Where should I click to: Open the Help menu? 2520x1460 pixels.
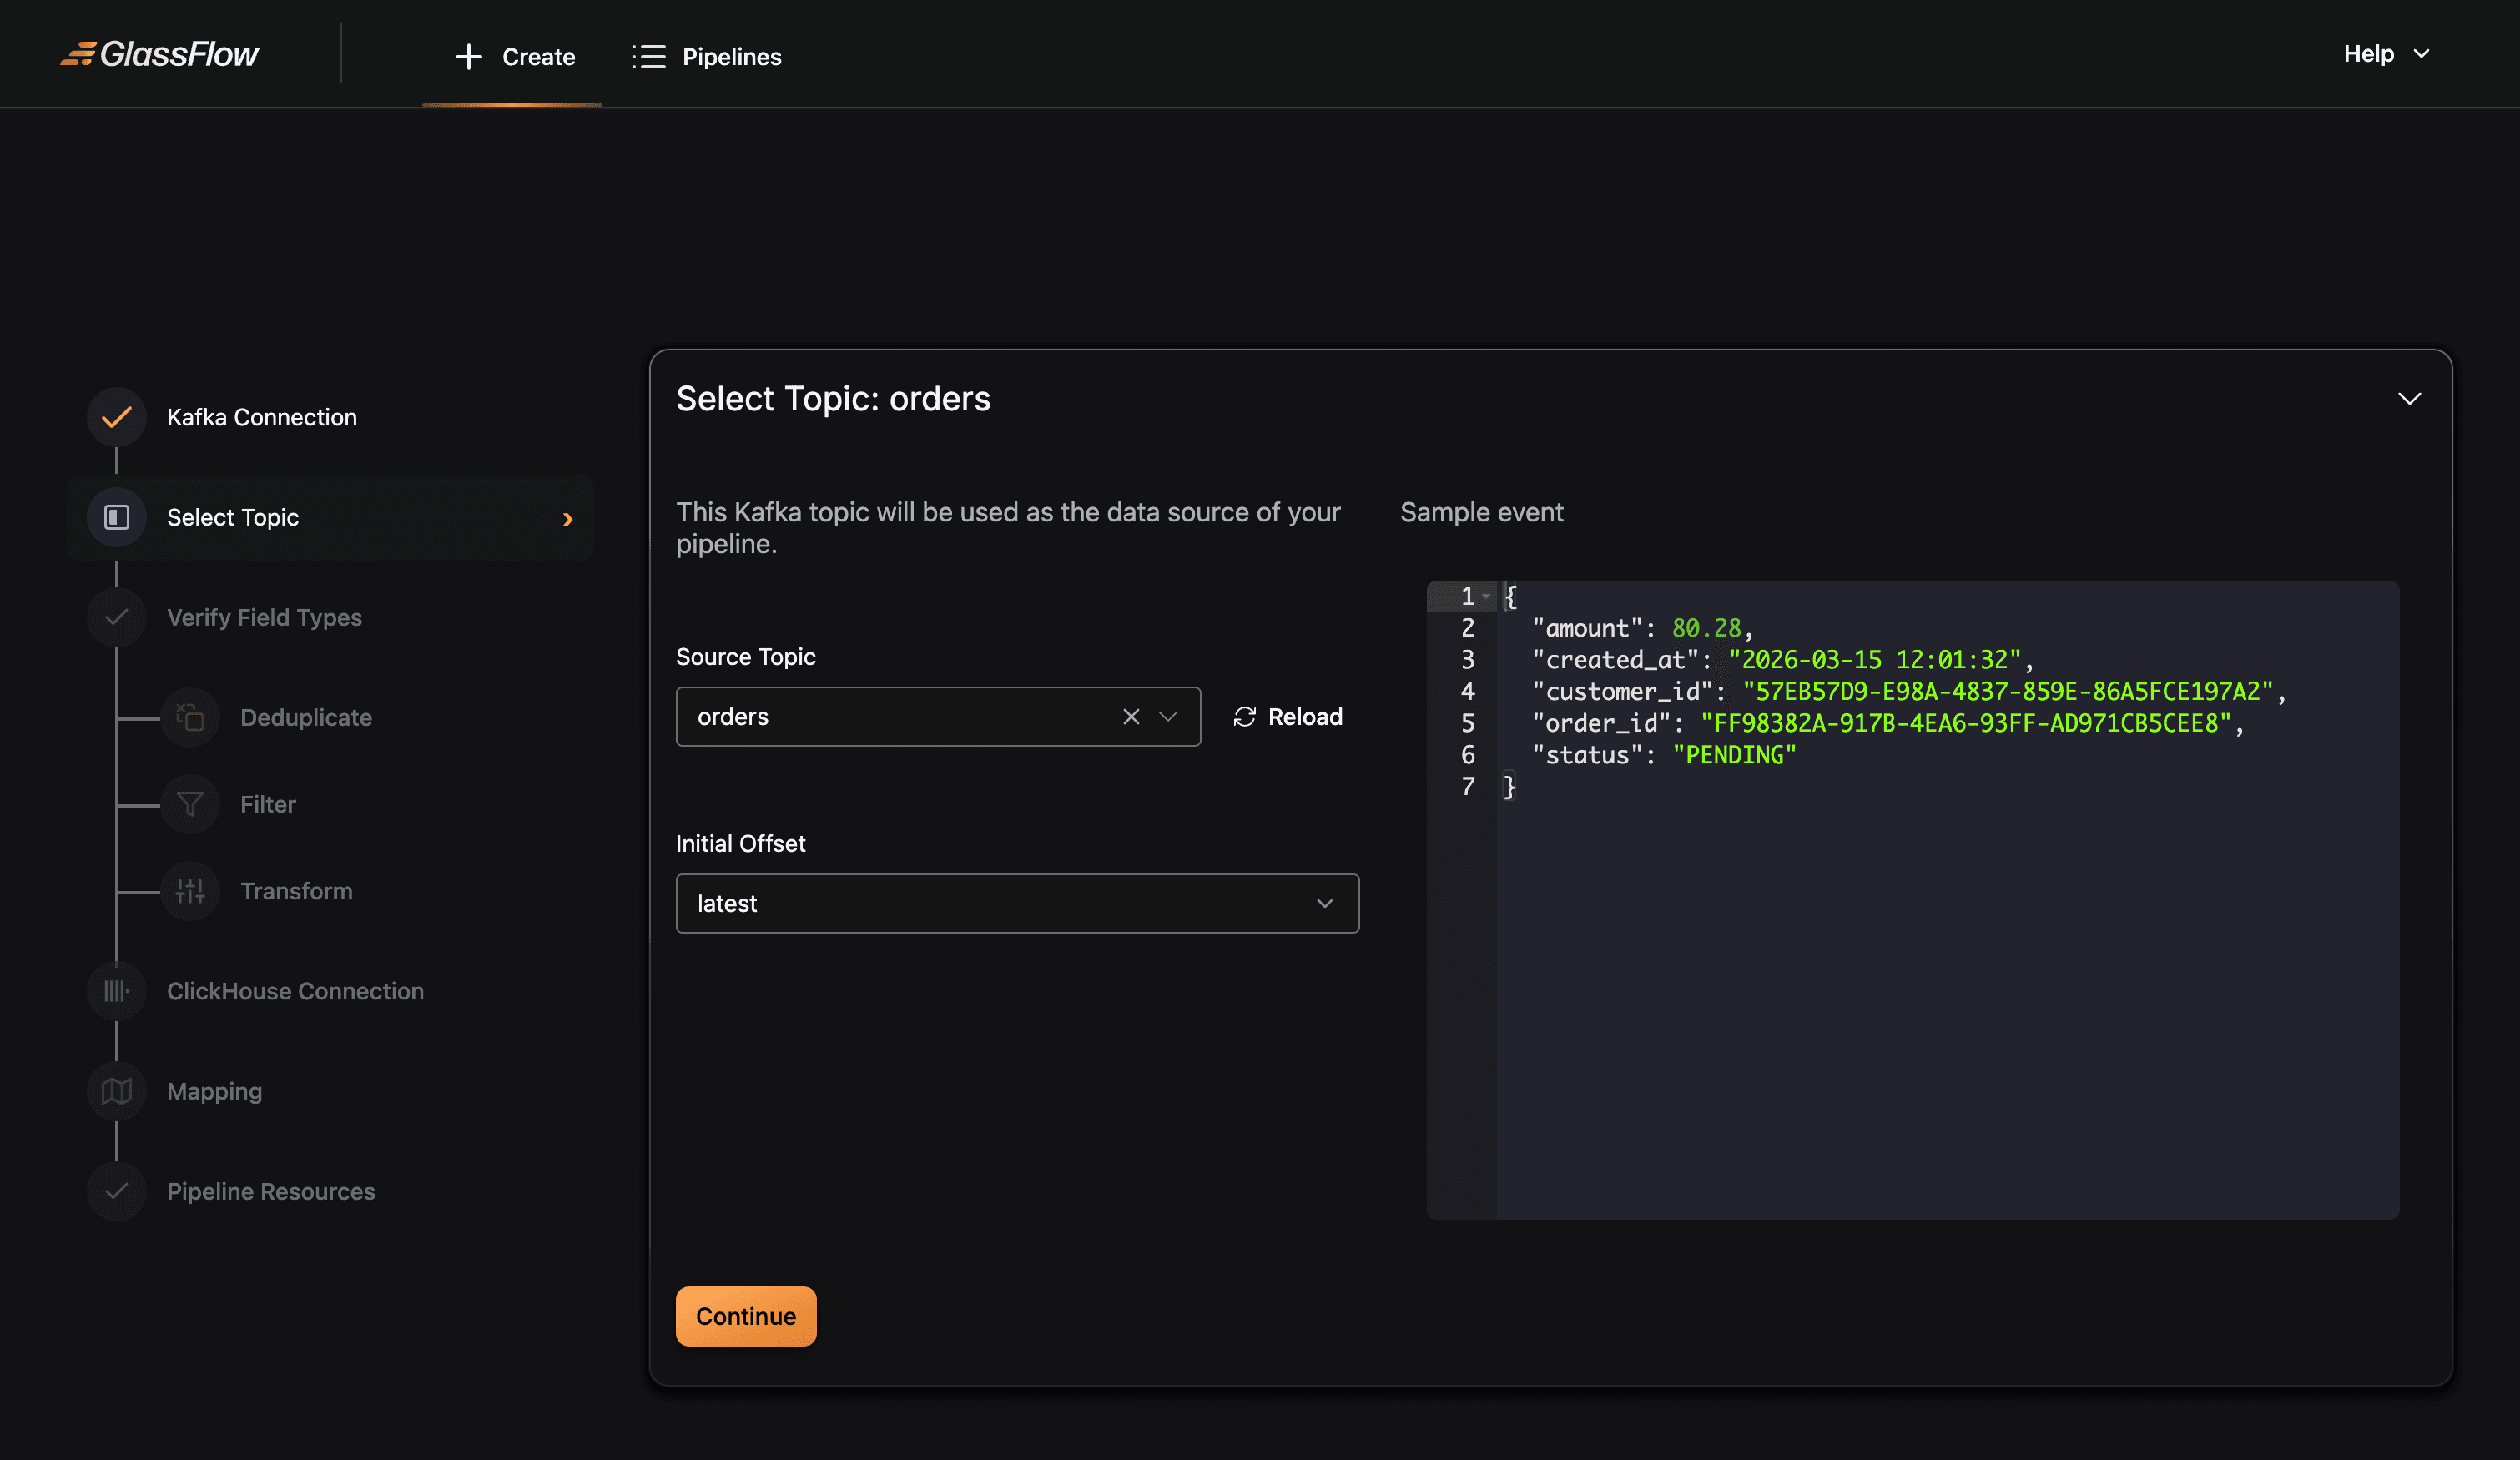pos(2385,54)
